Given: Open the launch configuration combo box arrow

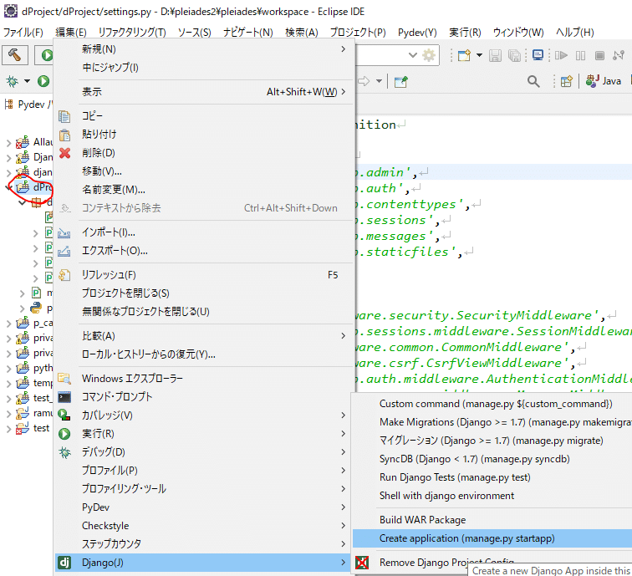Looking at the screenshot, I should click(413, 55).
